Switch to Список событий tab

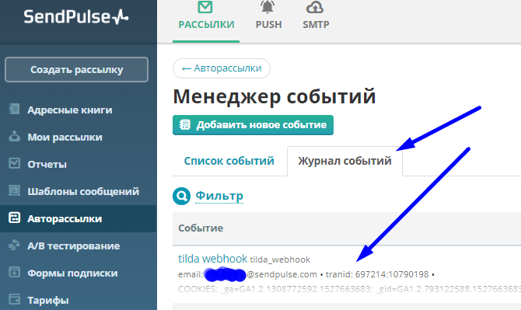(x=229, y=161)
